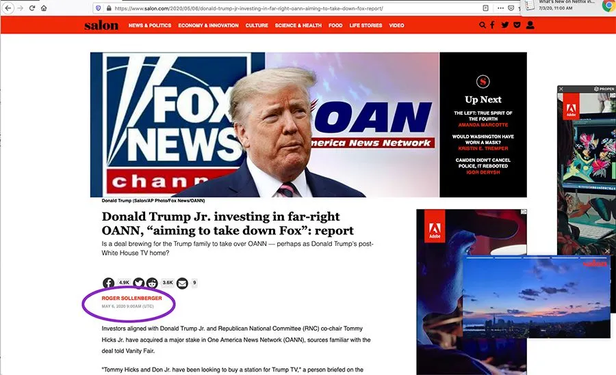This screenshot has width=616, height=375.
Task: Open author Roger Sollenberger's page
Action: [x=131, y=298]
